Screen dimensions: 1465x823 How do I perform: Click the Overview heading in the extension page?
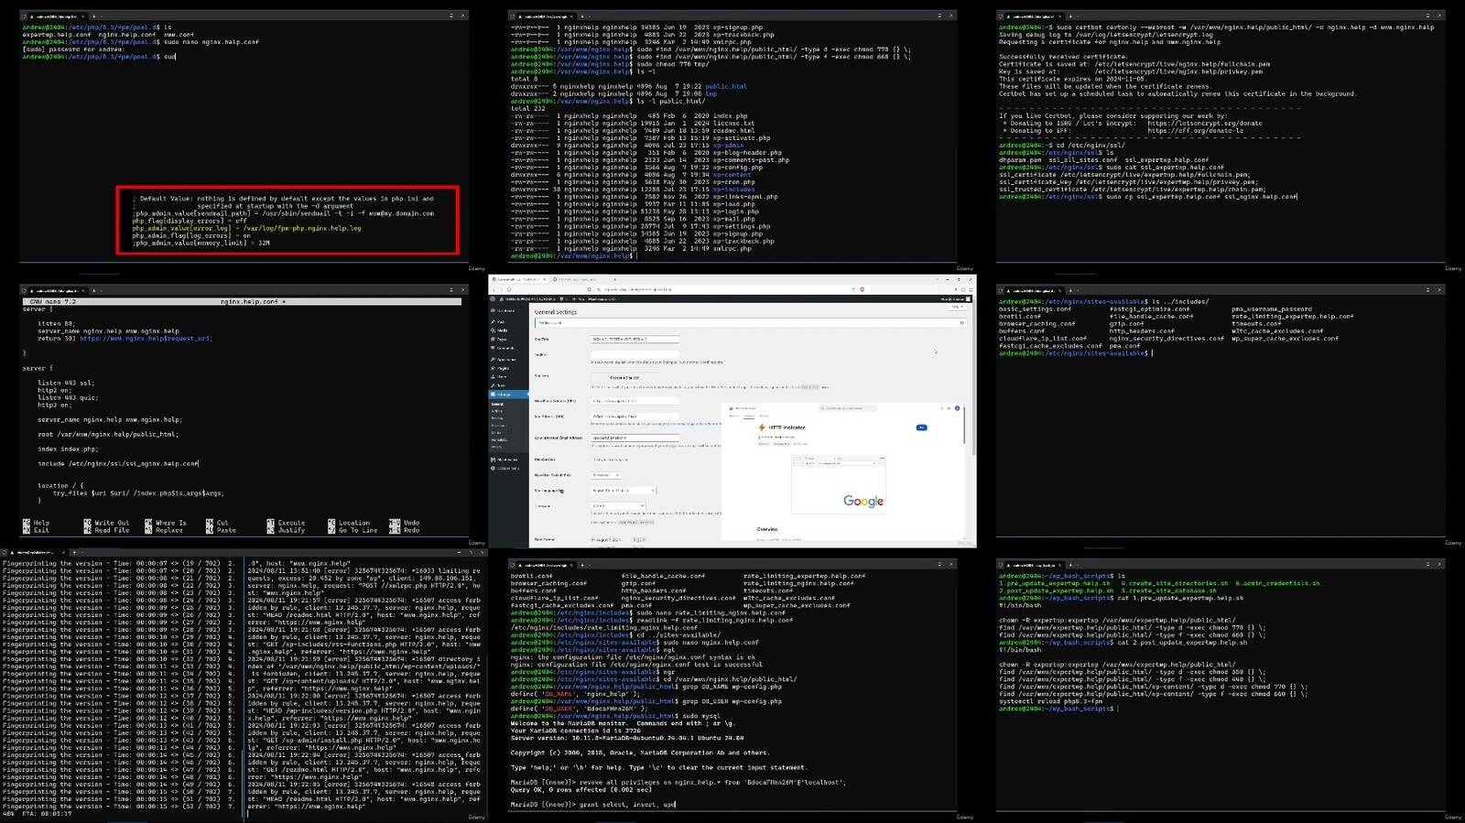click(x=767, y=529)
